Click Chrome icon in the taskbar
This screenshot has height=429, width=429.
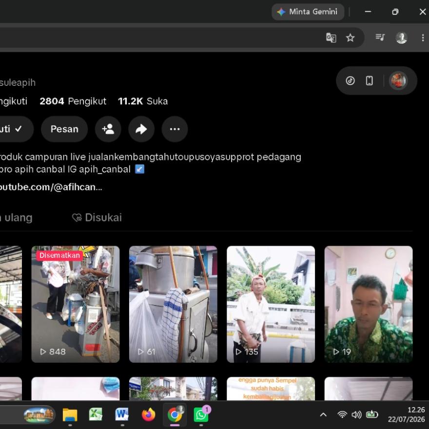click(175, 415)
